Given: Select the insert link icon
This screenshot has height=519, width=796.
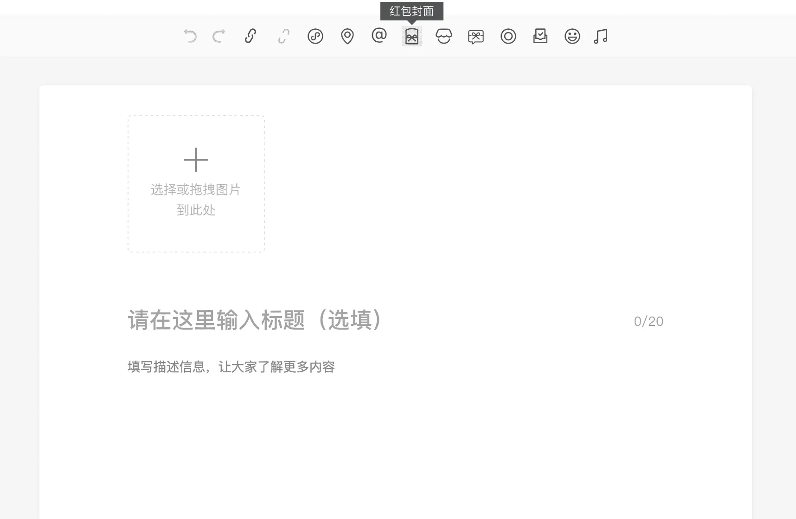Looking at the screenshot, I should [251, 36].
